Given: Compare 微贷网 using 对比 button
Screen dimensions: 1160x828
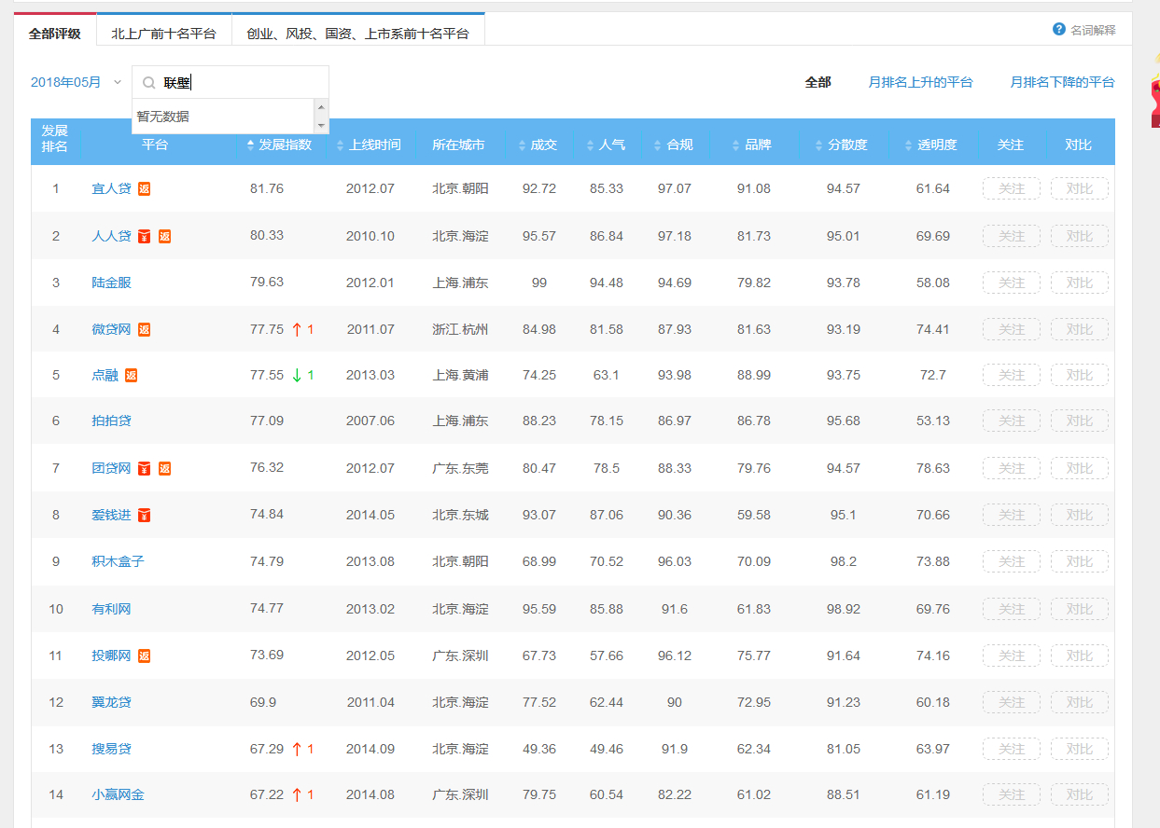Looking at the screenshot, I should (1080, 329).
